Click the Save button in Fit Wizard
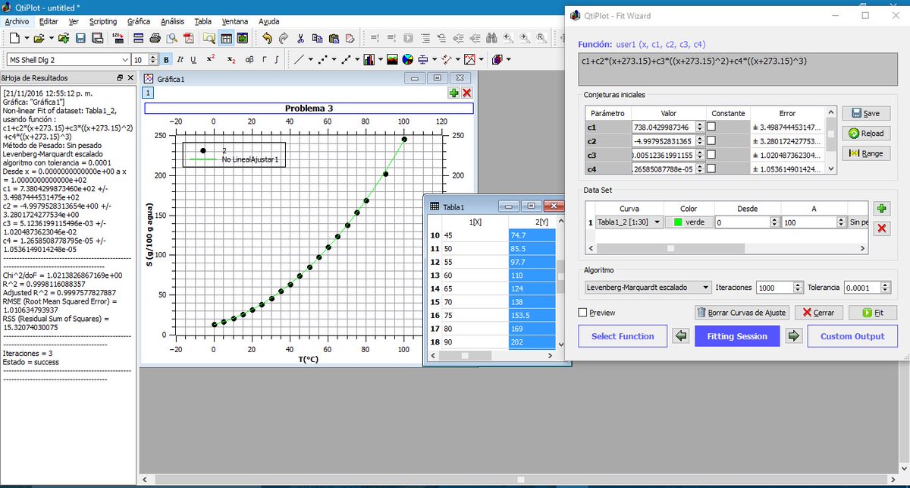The height and width of the screenshot is (488, 910). [865, 113]
